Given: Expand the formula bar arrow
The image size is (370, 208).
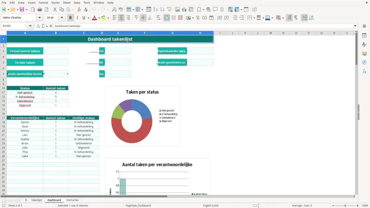Looking at the screenshot, I should pyautogui.click(x=355, y=26).
